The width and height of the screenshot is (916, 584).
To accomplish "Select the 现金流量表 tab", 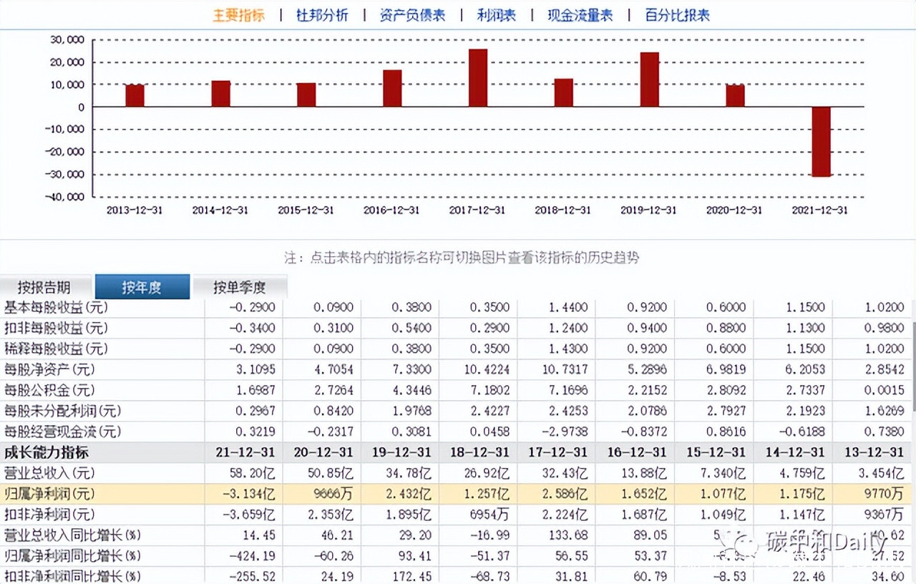I will 580,15.
